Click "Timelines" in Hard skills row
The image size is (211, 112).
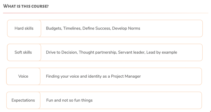[72, 28]
